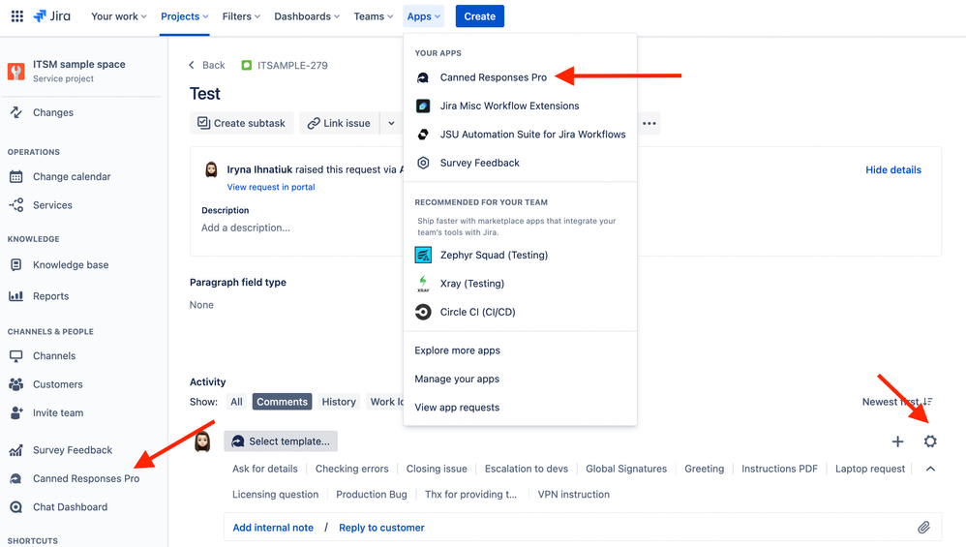Click the Circle CI app icon
This screenshot has height=547, width=966.
click(x=423, y=313)
